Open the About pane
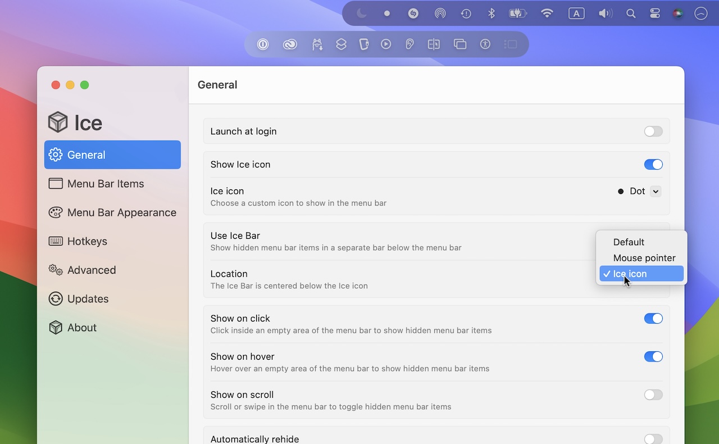 (112, 328)
